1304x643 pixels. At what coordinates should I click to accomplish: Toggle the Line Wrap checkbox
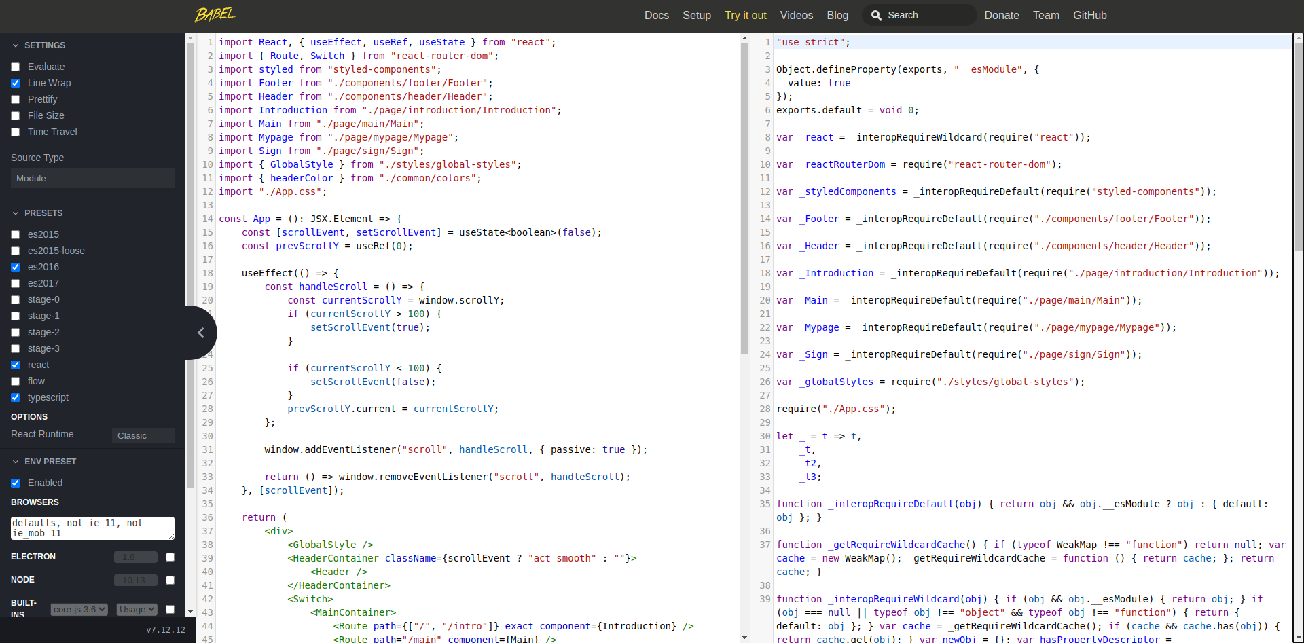(16, 84)
